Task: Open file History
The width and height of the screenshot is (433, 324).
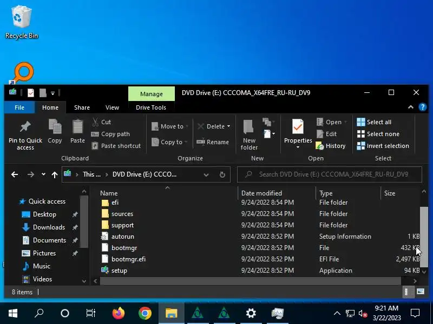Action: point(331,146)
